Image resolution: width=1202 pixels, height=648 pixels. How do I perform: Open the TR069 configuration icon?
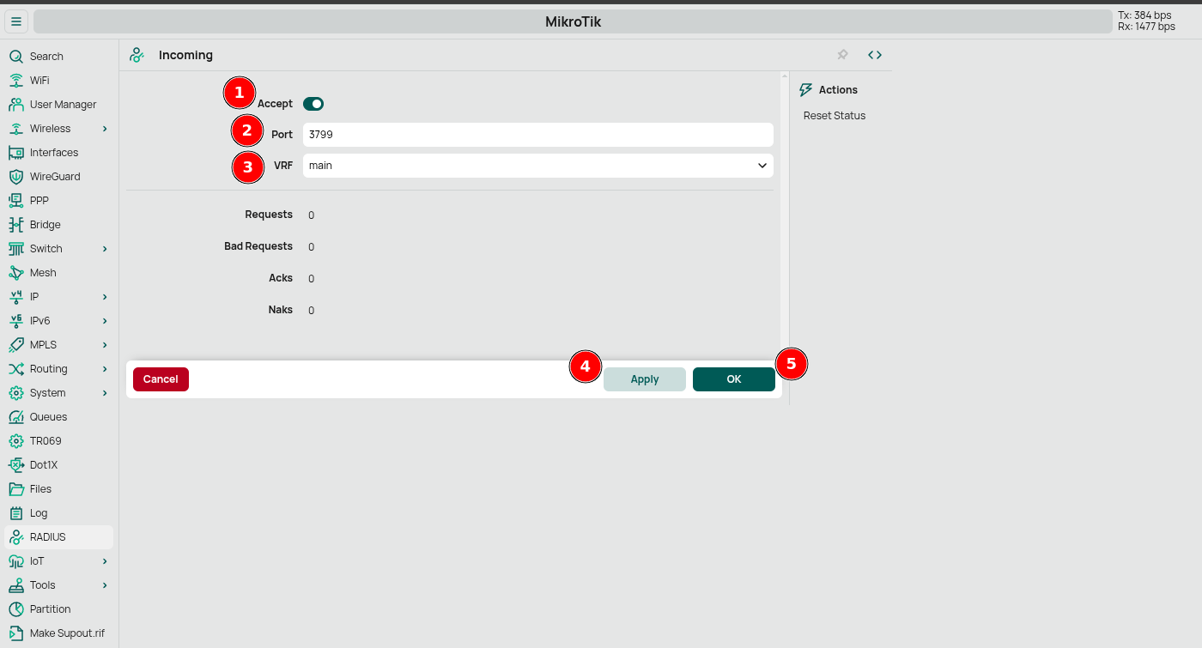coord(17,440)
